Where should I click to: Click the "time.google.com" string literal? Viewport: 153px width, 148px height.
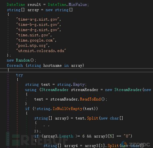pos(35,40)
